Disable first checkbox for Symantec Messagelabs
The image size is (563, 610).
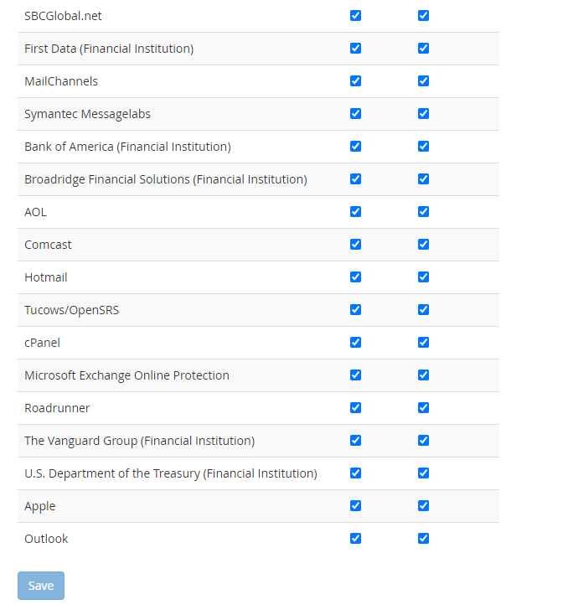355,114
